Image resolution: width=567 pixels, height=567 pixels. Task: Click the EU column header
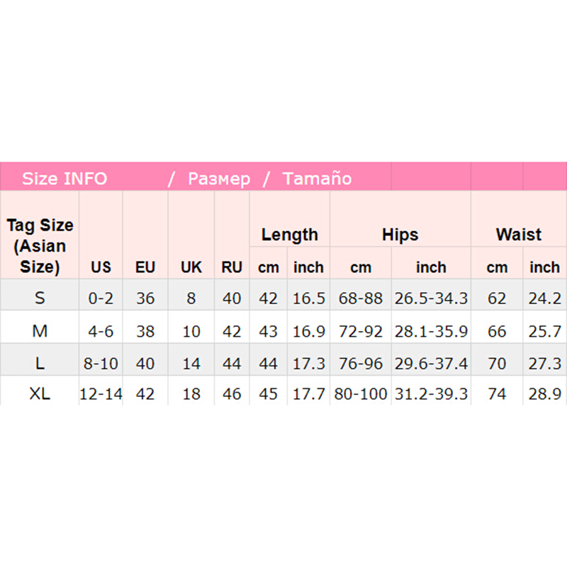coord(145,267)
